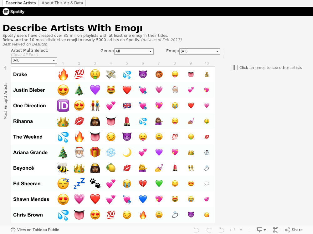Click Ed Sheeran's ZZZ sleep emoji
Image resolution: width=313 pixels, height=234 pixels.
(79, 183)
